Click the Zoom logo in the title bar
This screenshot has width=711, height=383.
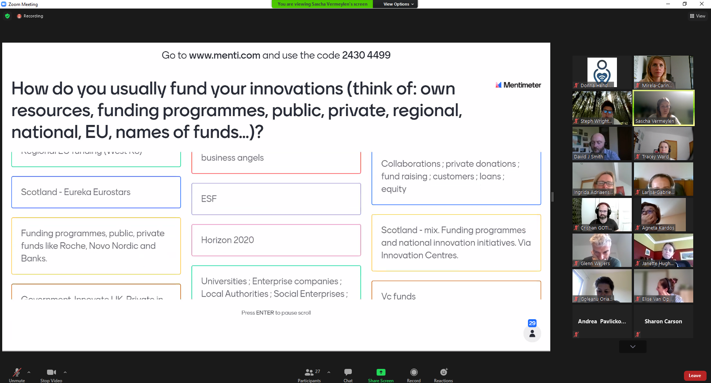(x=4, y=4)
